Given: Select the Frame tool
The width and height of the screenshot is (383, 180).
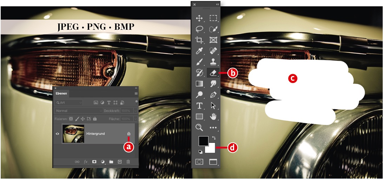Looking at the screenshot, I should pyautogui.click(x=213, y=40).
